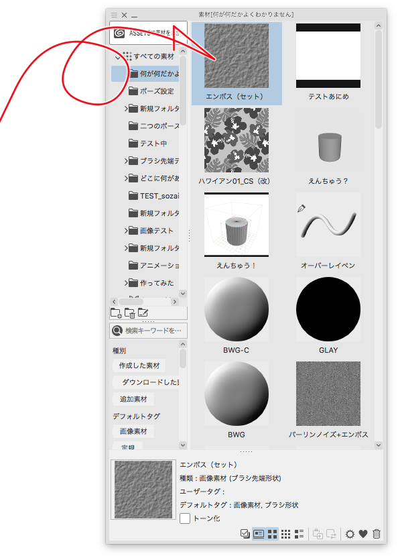Click material list scroll-up arrow
398x558 pixels.
379,25
